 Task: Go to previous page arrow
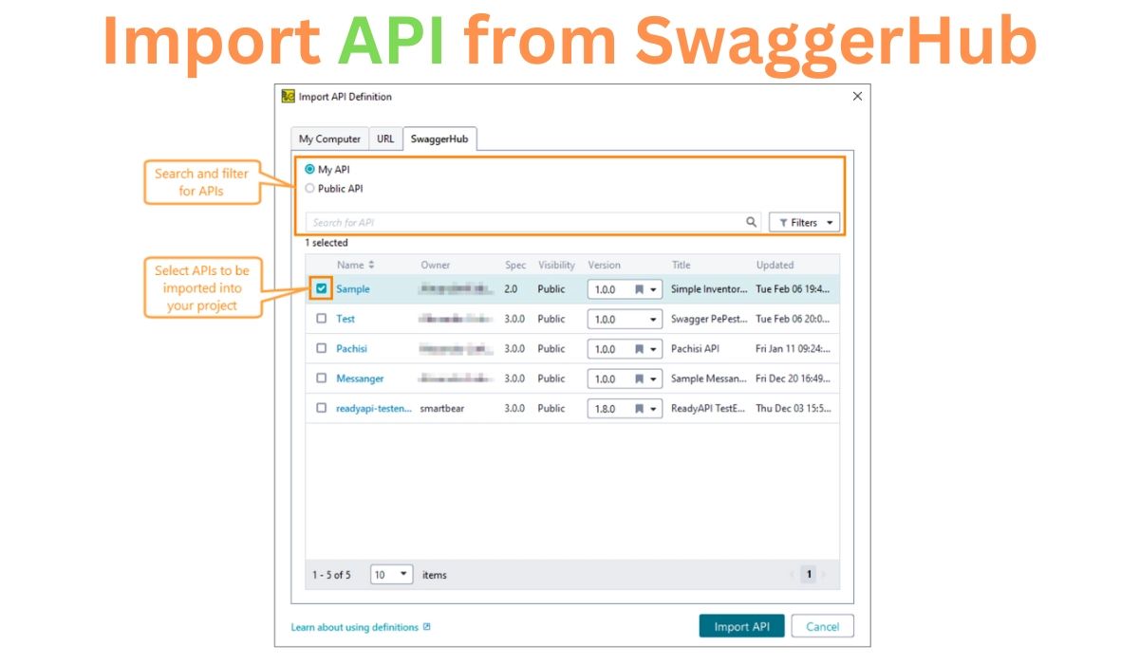(793, 574)
